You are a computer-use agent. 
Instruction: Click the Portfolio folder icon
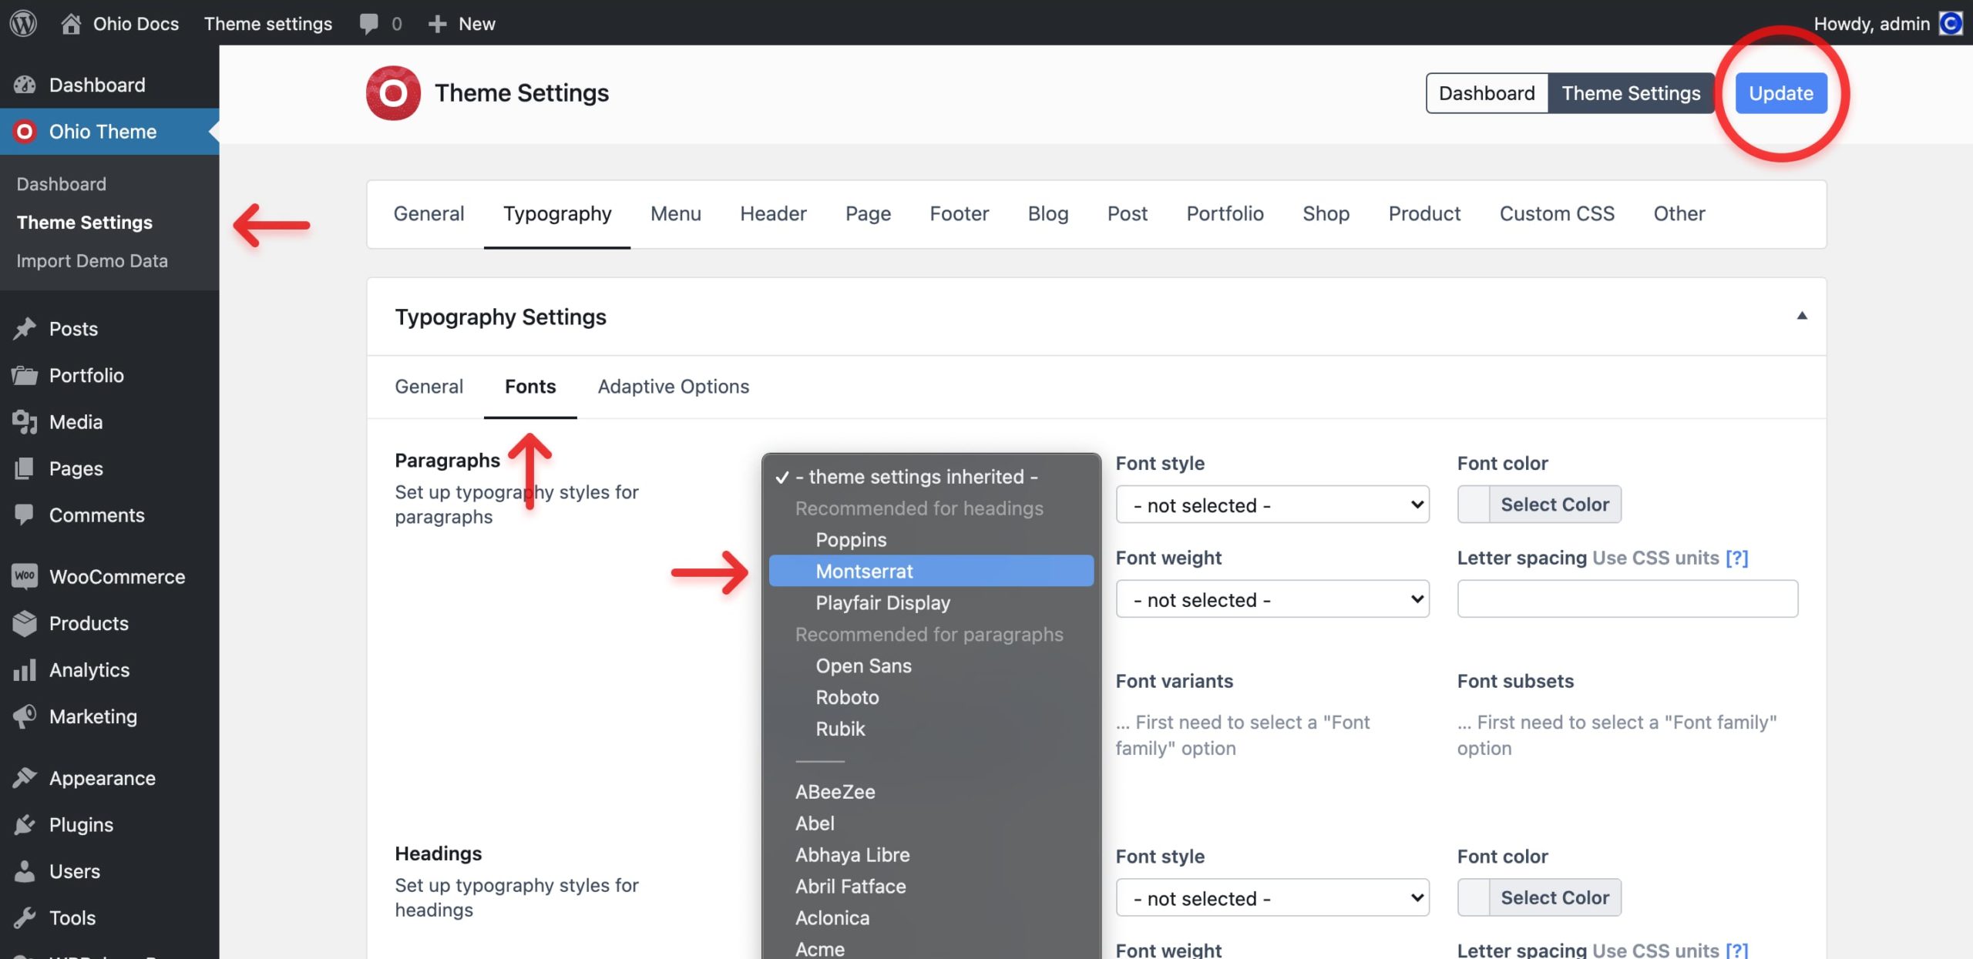25,375
